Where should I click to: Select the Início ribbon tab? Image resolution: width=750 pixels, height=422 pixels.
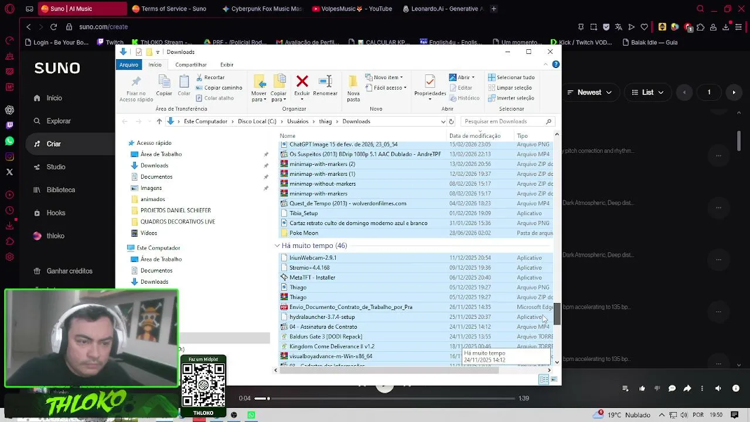(155, 64)
